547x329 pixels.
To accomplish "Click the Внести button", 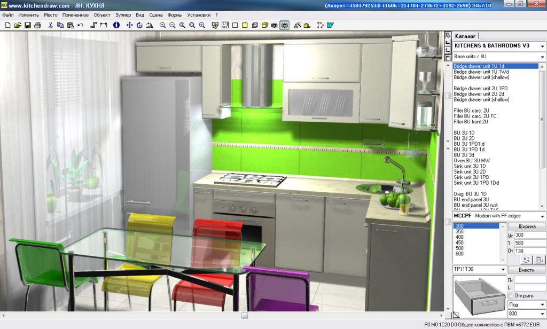I will tap(527, 270).
